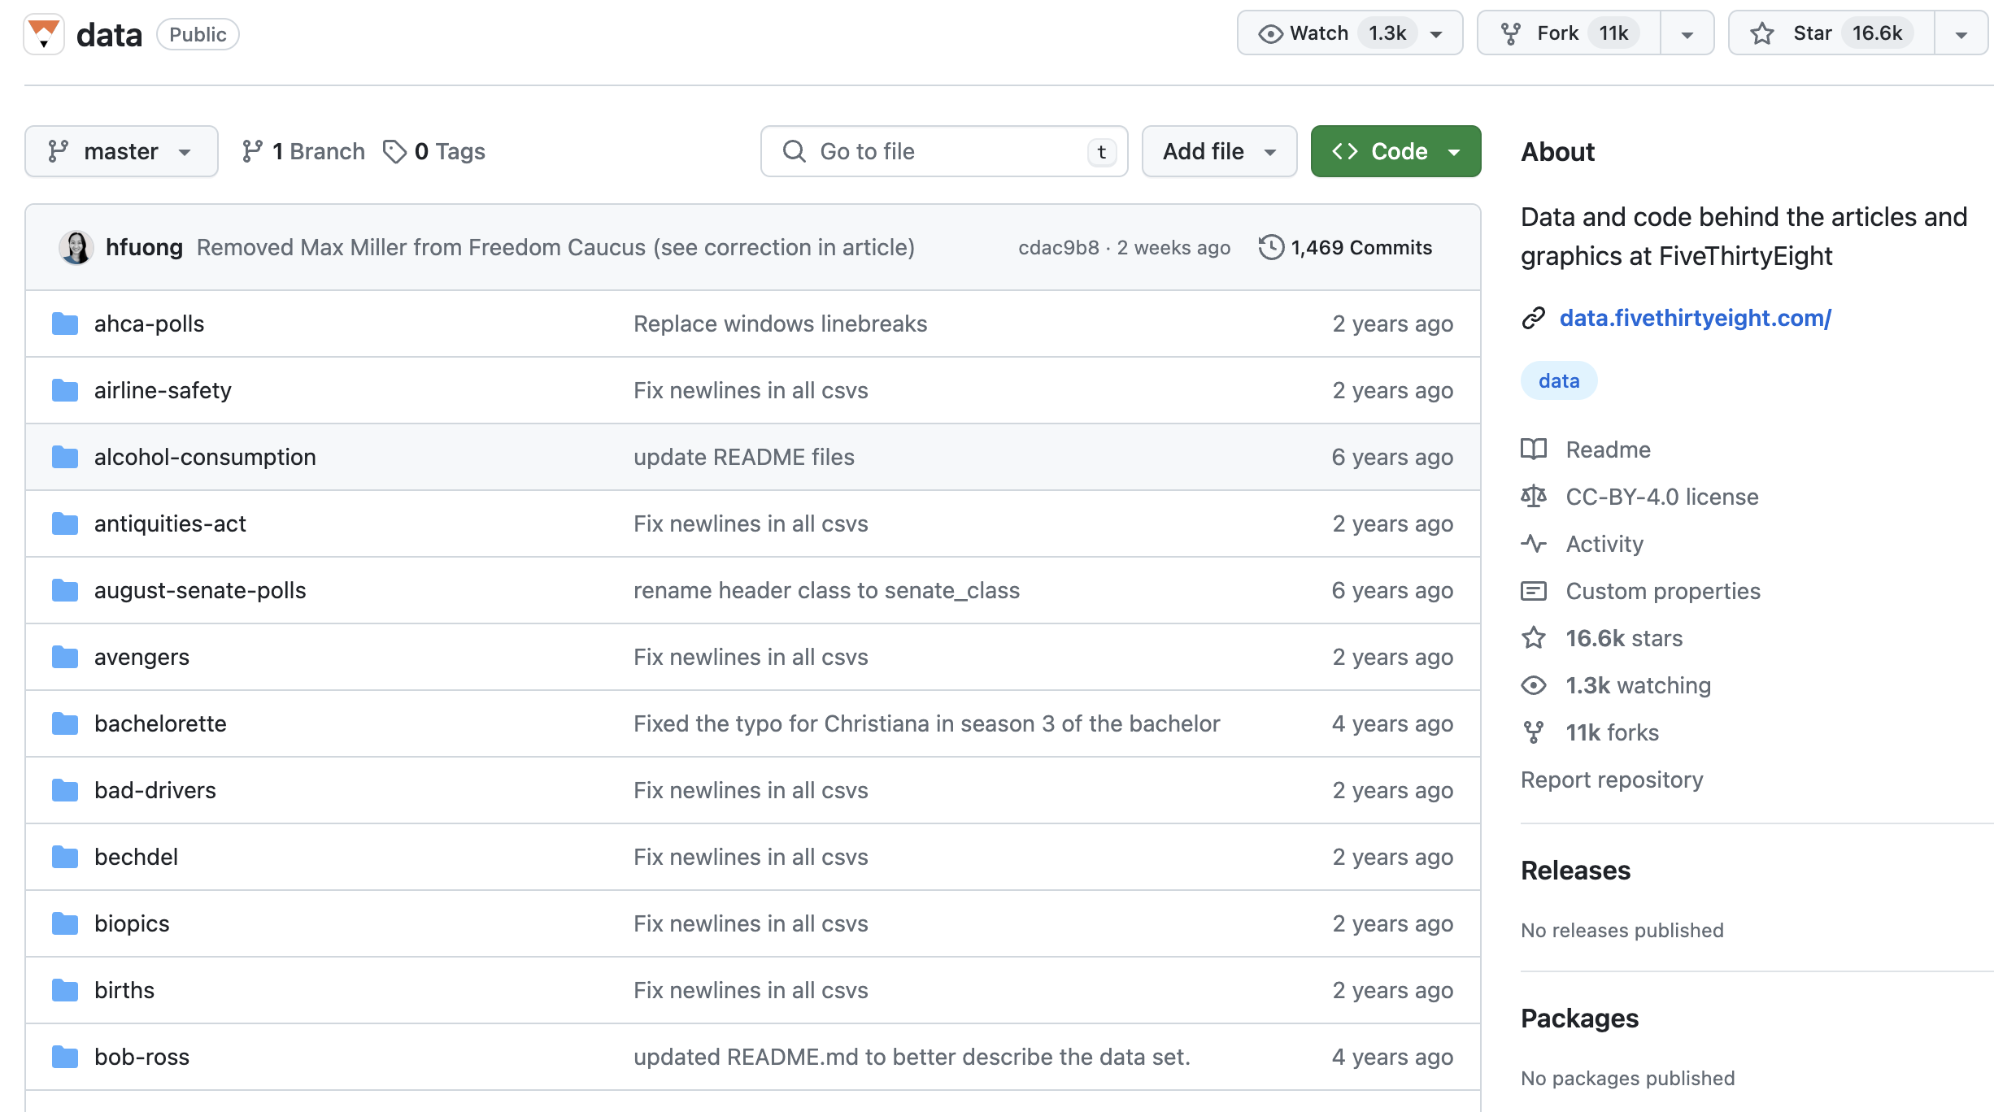1994x1112 pixels.
Task: Click the Readme book icon
Action: click(1534, 449)
